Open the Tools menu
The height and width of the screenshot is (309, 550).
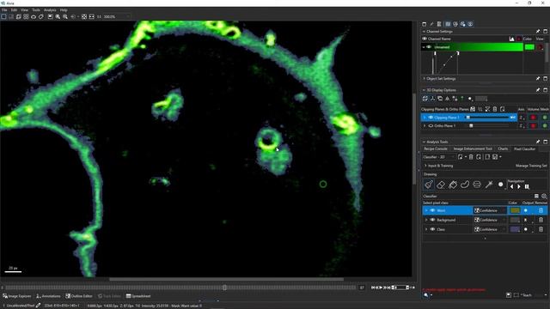36,10
